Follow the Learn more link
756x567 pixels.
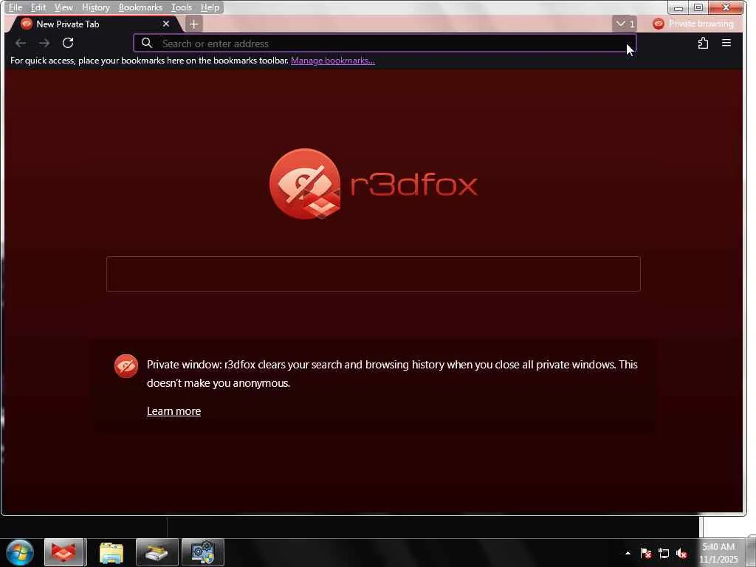pos(173,411)
